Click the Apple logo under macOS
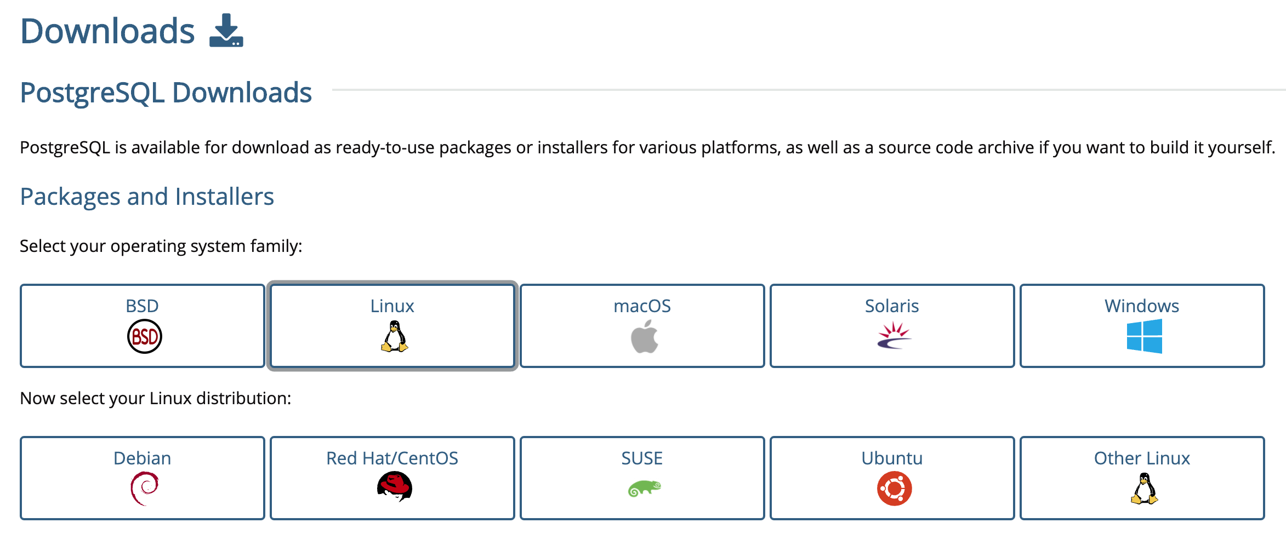This screenshot has width=1286, height=540. pos(644,337)
